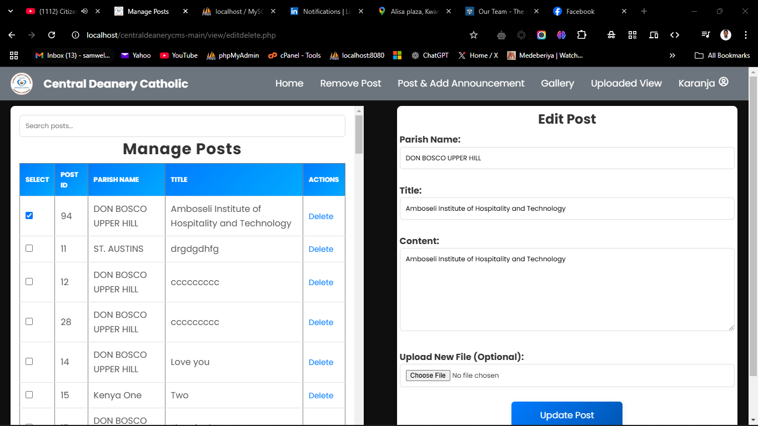This screenshot has height=426, width=758.
Task: Open Post & Add Announcement page
Action: pos(461,83)
